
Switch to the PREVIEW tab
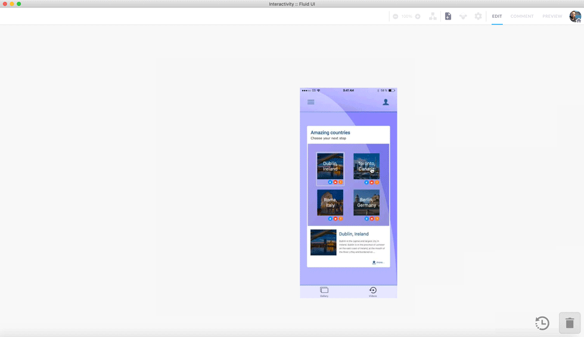tap(552, 17)
